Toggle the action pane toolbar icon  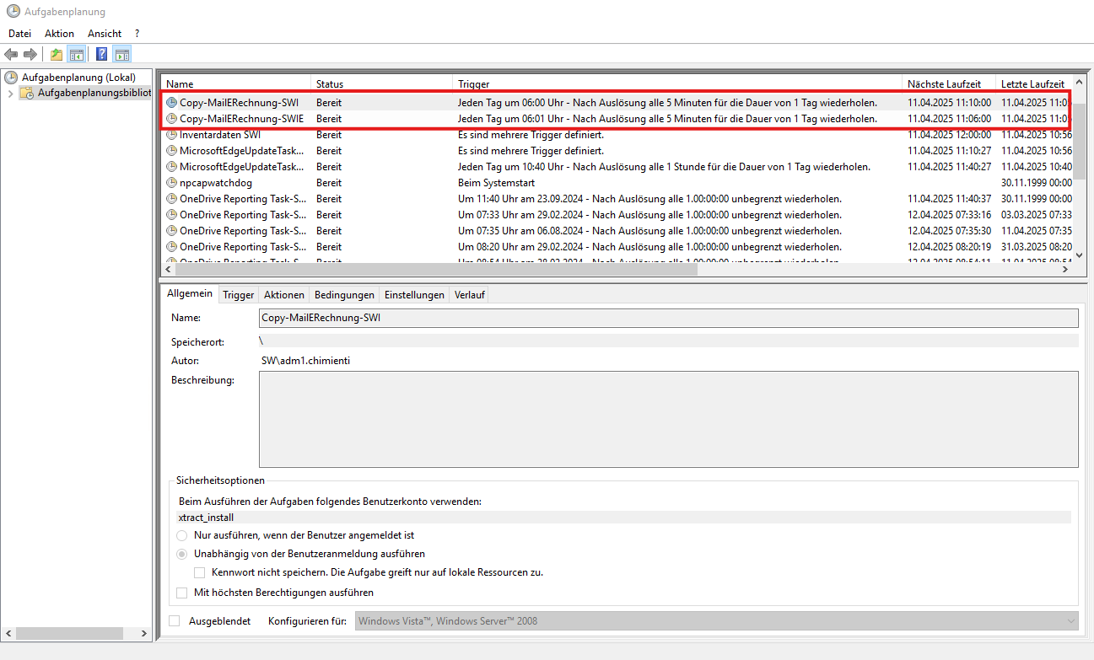121,55
